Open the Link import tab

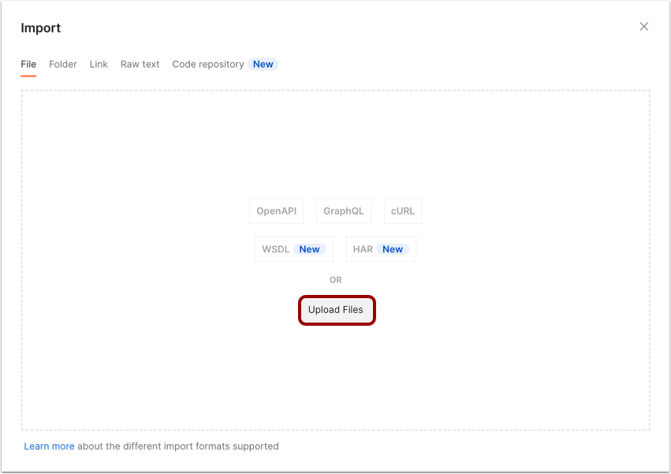(x=99, y=64)
